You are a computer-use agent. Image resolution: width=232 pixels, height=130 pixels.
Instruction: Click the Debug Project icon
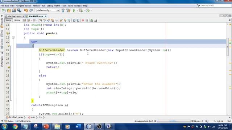80,10
